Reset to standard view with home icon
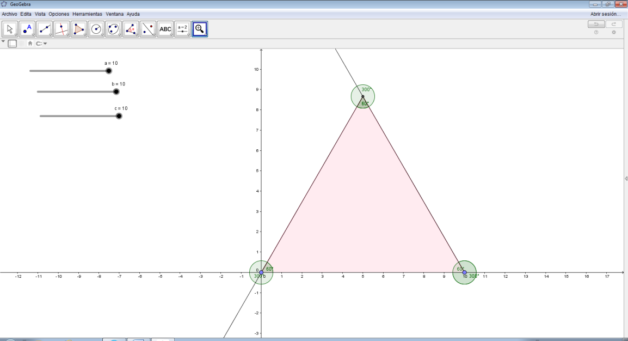 click(x=30, y=43)
